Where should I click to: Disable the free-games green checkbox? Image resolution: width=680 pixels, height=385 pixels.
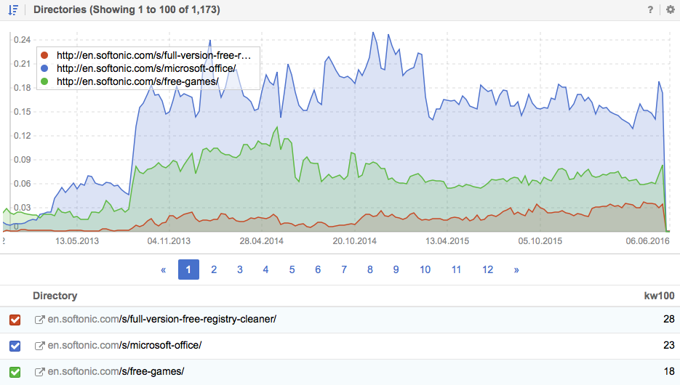(x=15, y=371)
